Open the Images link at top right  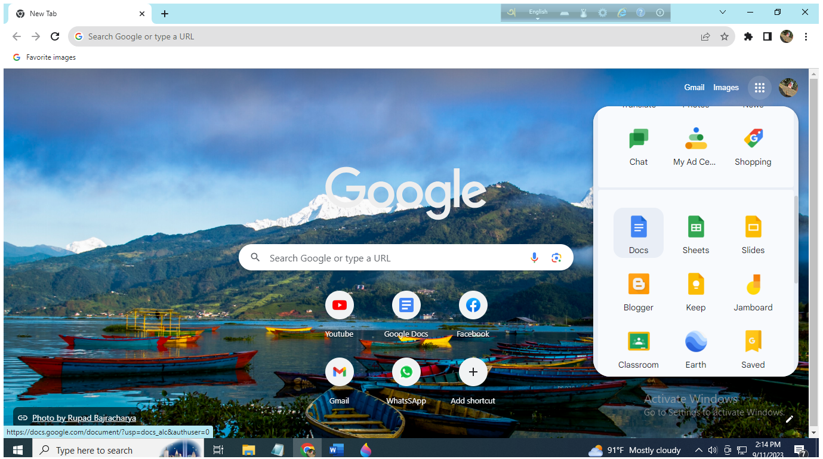click(x=726, y=87)
